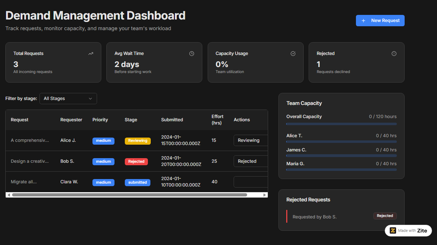Screen dimensions: 437x245
Task: Click effort value 15
Action: point(214,140)
